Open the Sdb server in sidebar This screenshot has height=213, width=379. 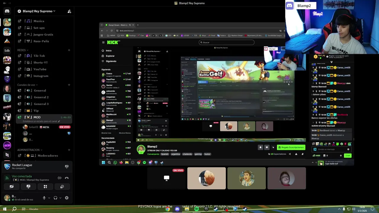7,51
